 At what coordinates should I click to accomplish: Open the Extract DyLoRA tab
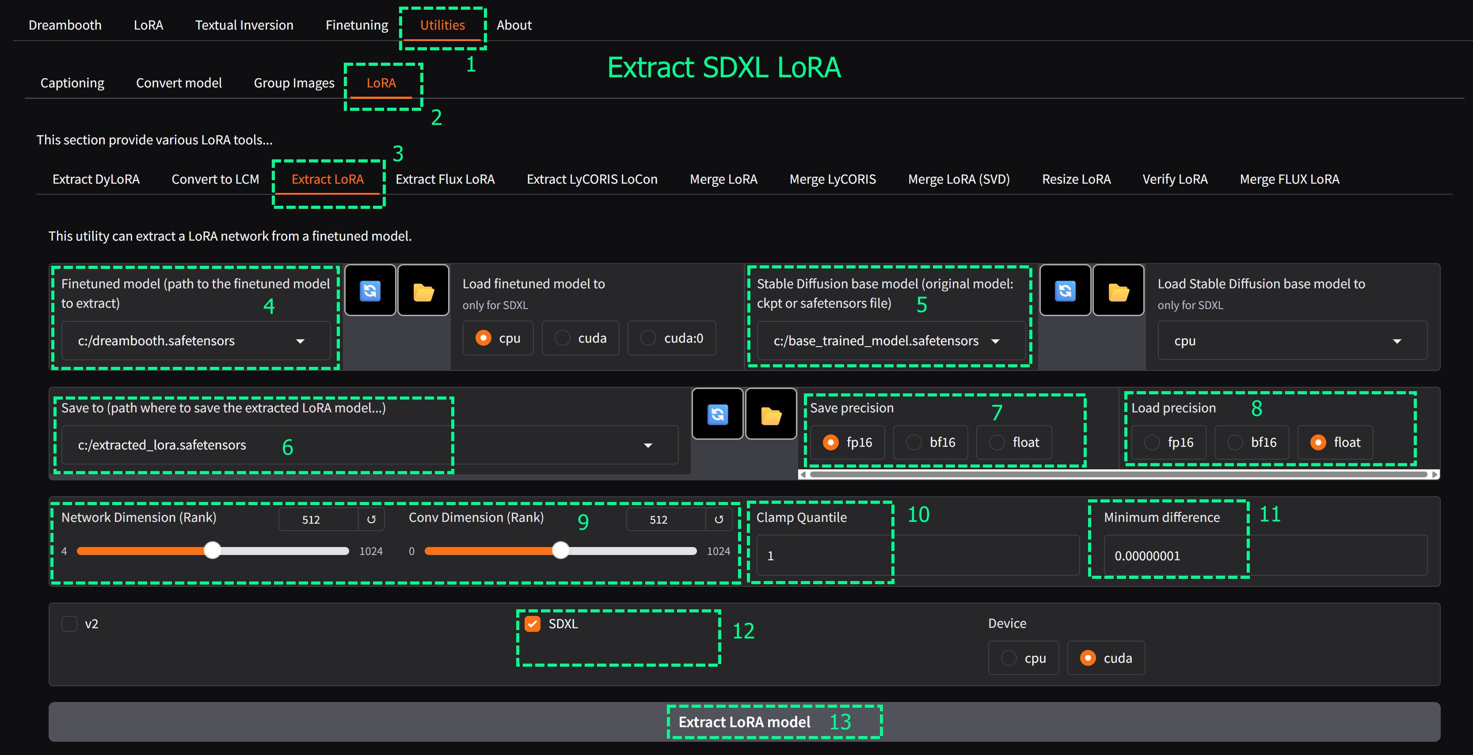[x=96, y=179]
